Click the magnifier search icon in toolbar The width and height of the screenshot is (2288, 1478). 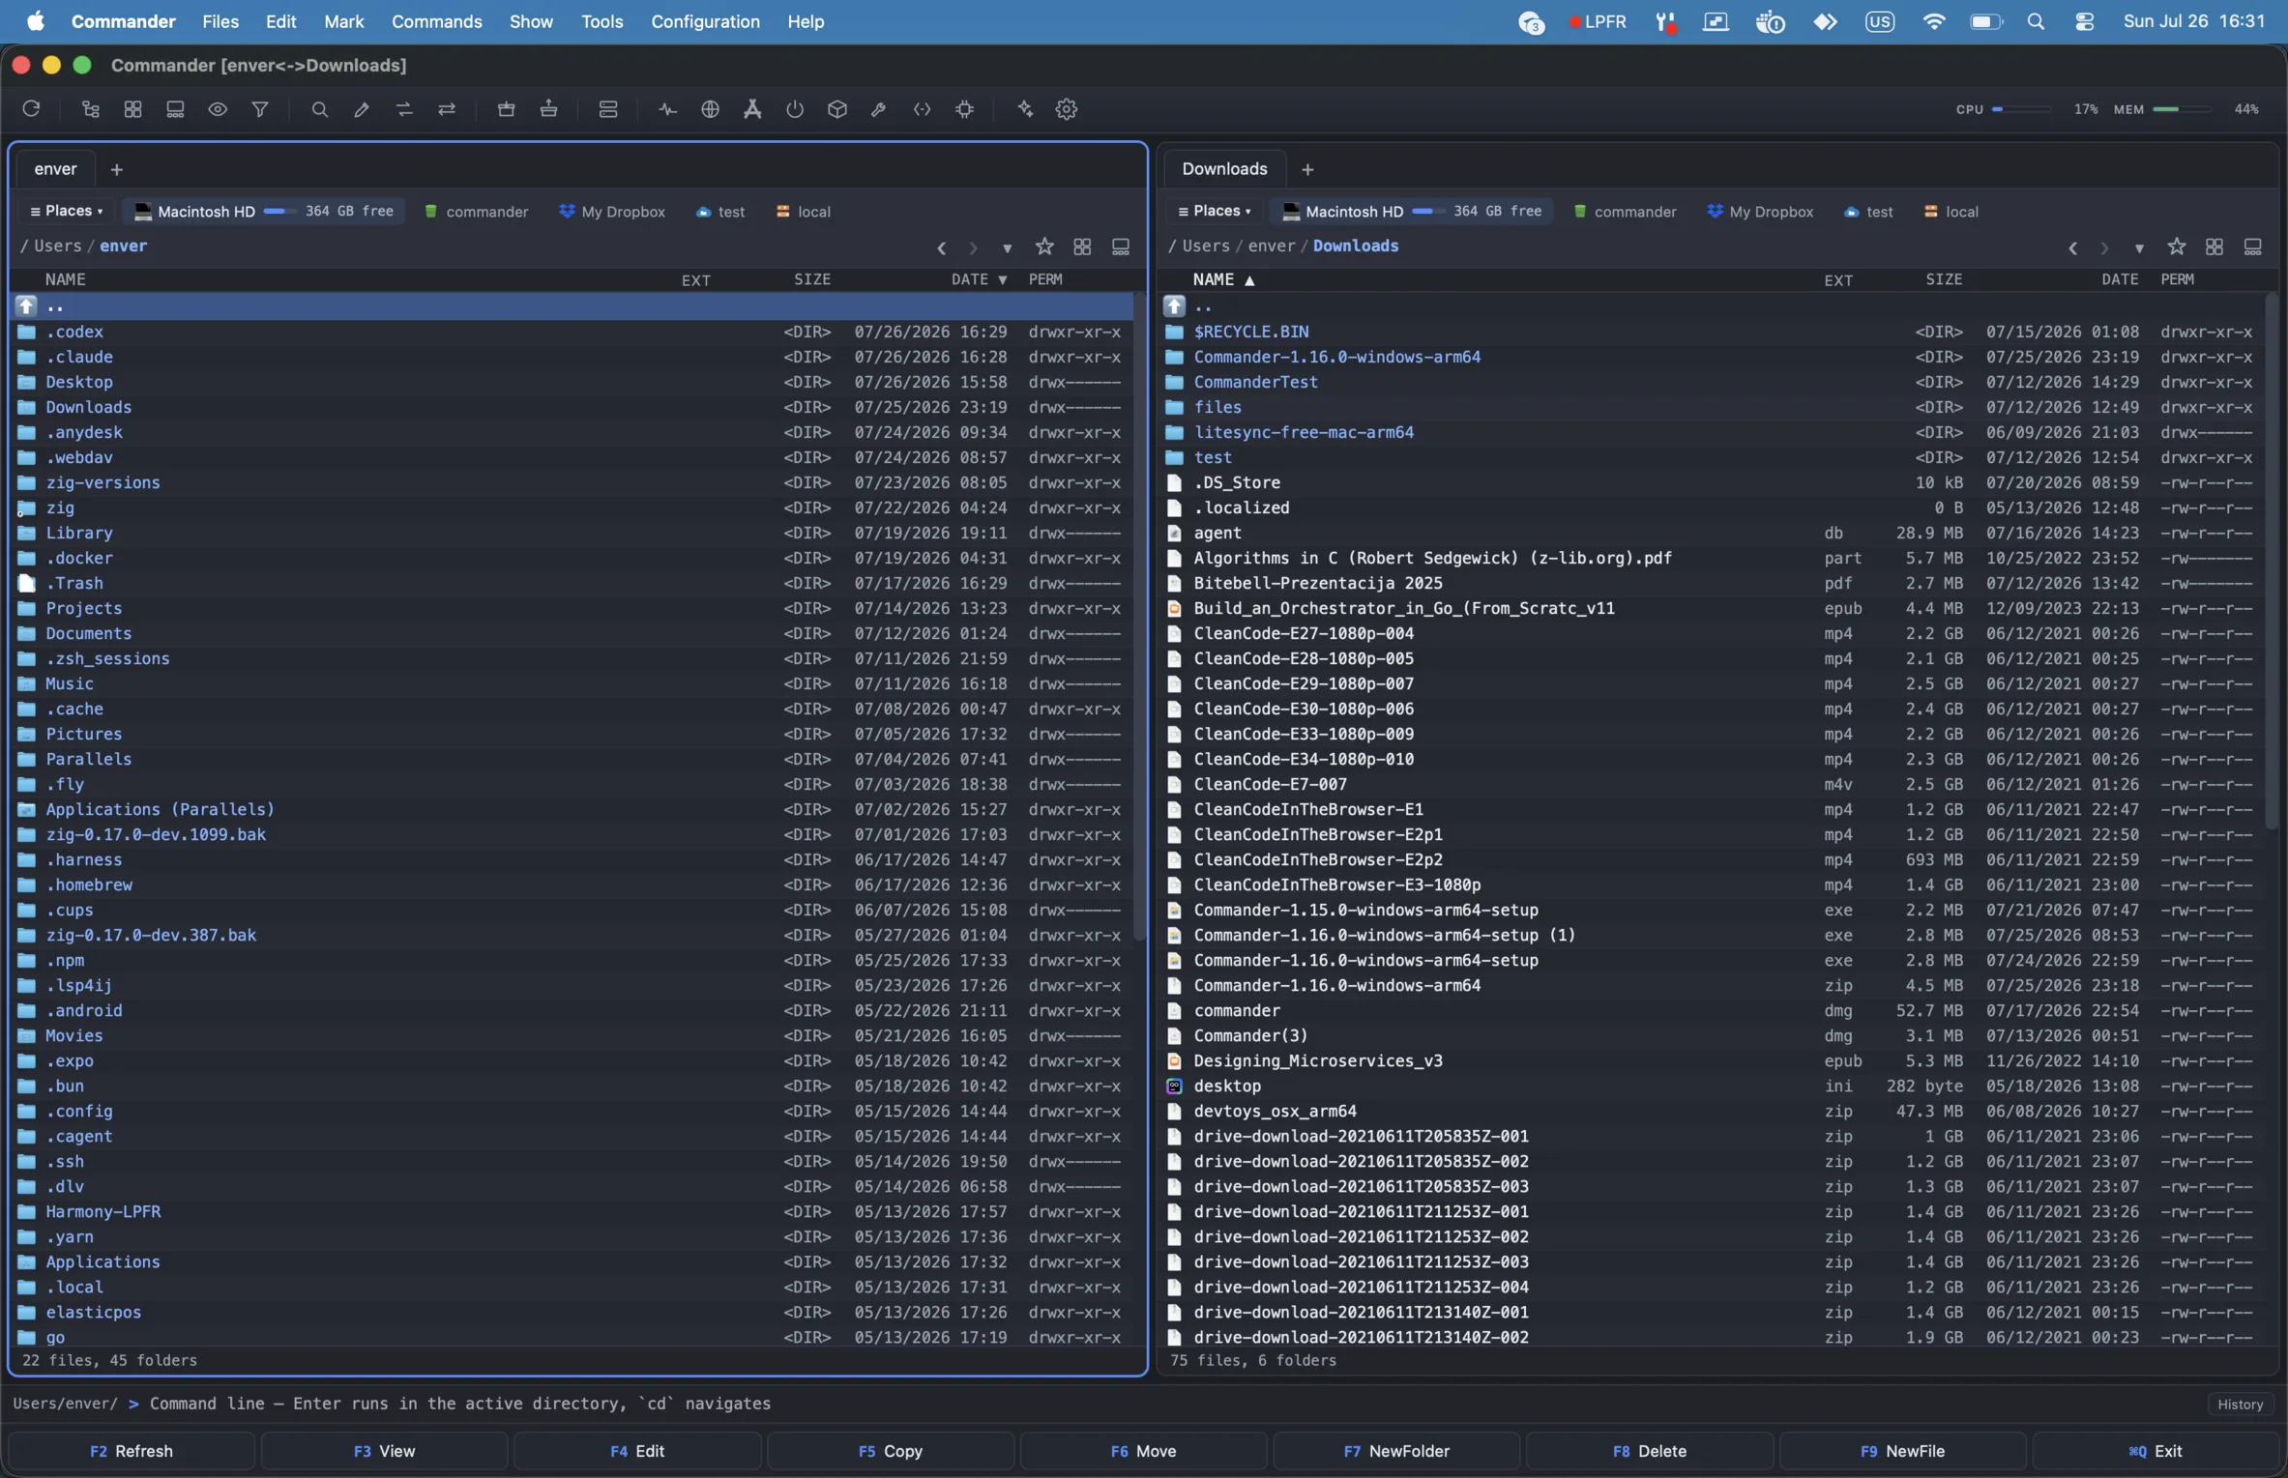click(319, 109)
